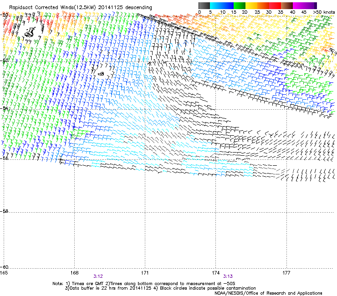The height and width of the screenshot is (296, 337).
Task: Click the yellow 20-25 knots legend swatch
Action: 251,5
